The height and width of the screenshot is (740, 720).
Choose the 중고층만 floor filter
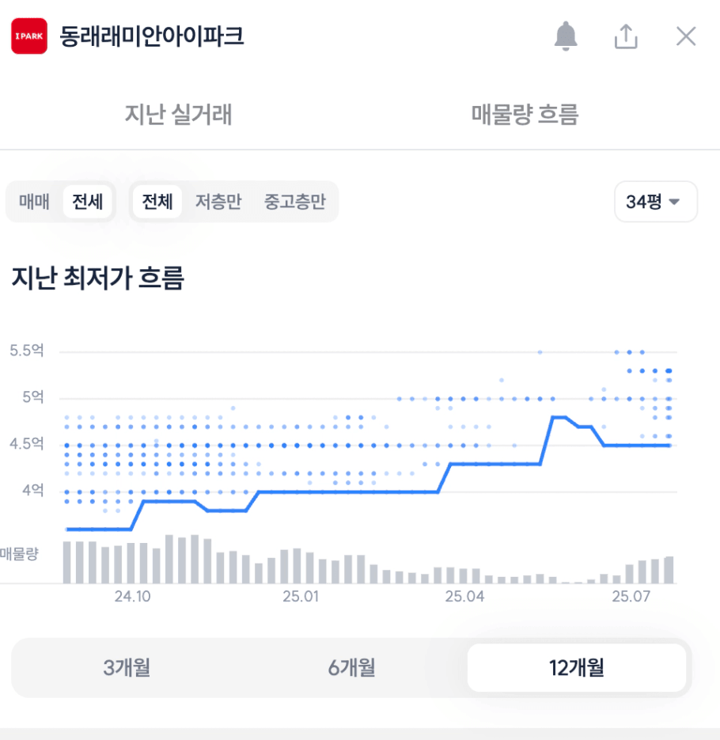coord(295,202)
